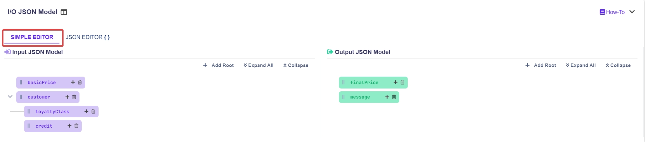Viewport: 645px width, 142px height.
Task: Click the layout icon beside I/O JSON Model
Action: point(64,12)
